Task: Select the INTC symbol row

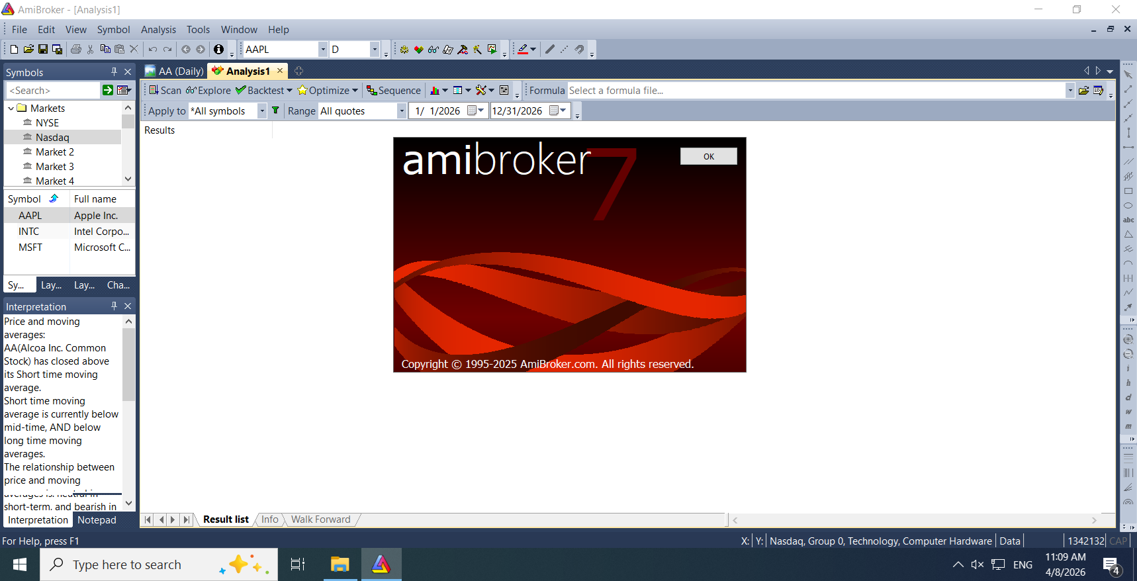Action: pos(69,232)
